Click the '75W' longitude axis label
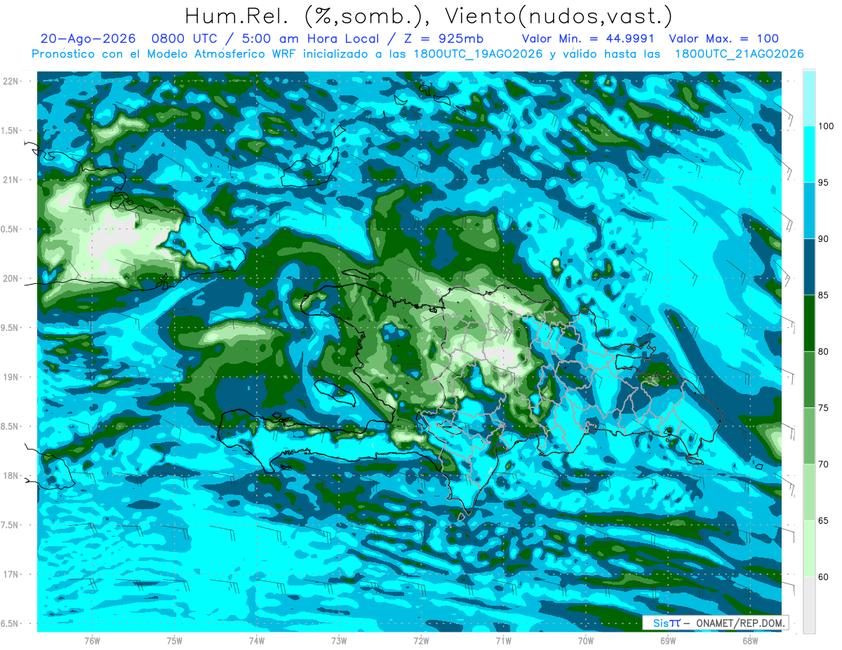Viewport: 842px width, 650px height. 175,640
